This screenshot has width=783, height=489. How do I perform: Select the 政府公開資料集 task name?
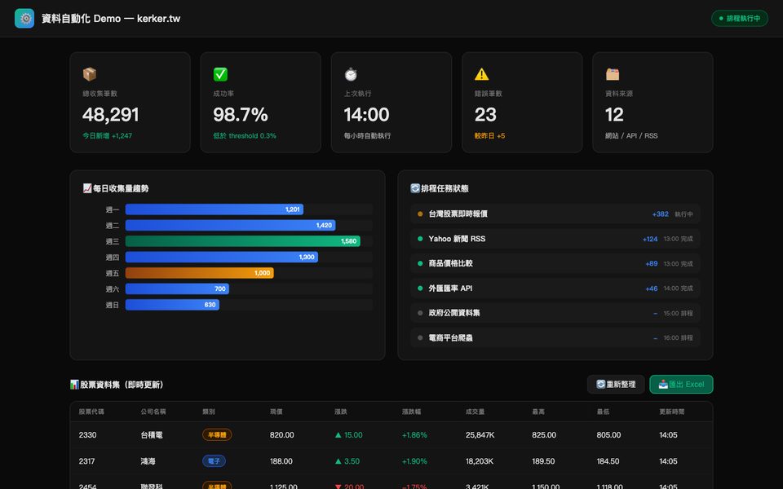(454, 313)
